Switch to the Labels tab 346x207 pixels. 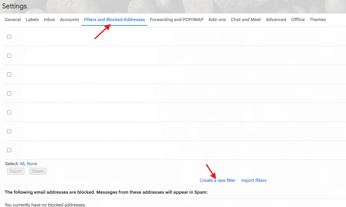[32, 20]
